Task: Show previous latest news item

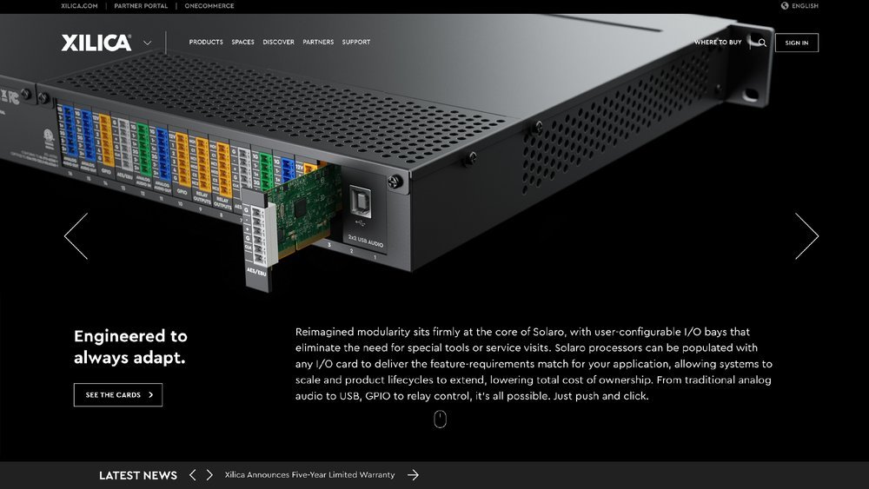Action: [192, 475]
